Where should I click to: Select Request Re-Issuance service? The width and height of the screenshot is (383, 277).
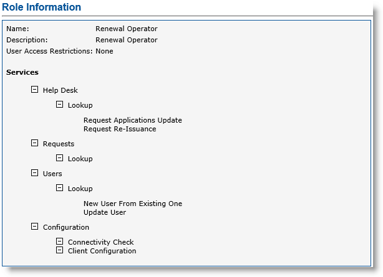click(x=120, y=129)
